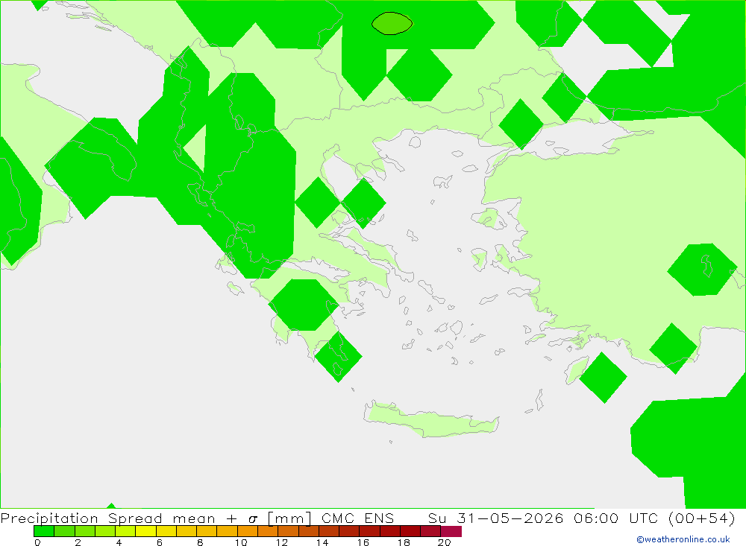Click the legend tick label '10'

click(241, 542)
